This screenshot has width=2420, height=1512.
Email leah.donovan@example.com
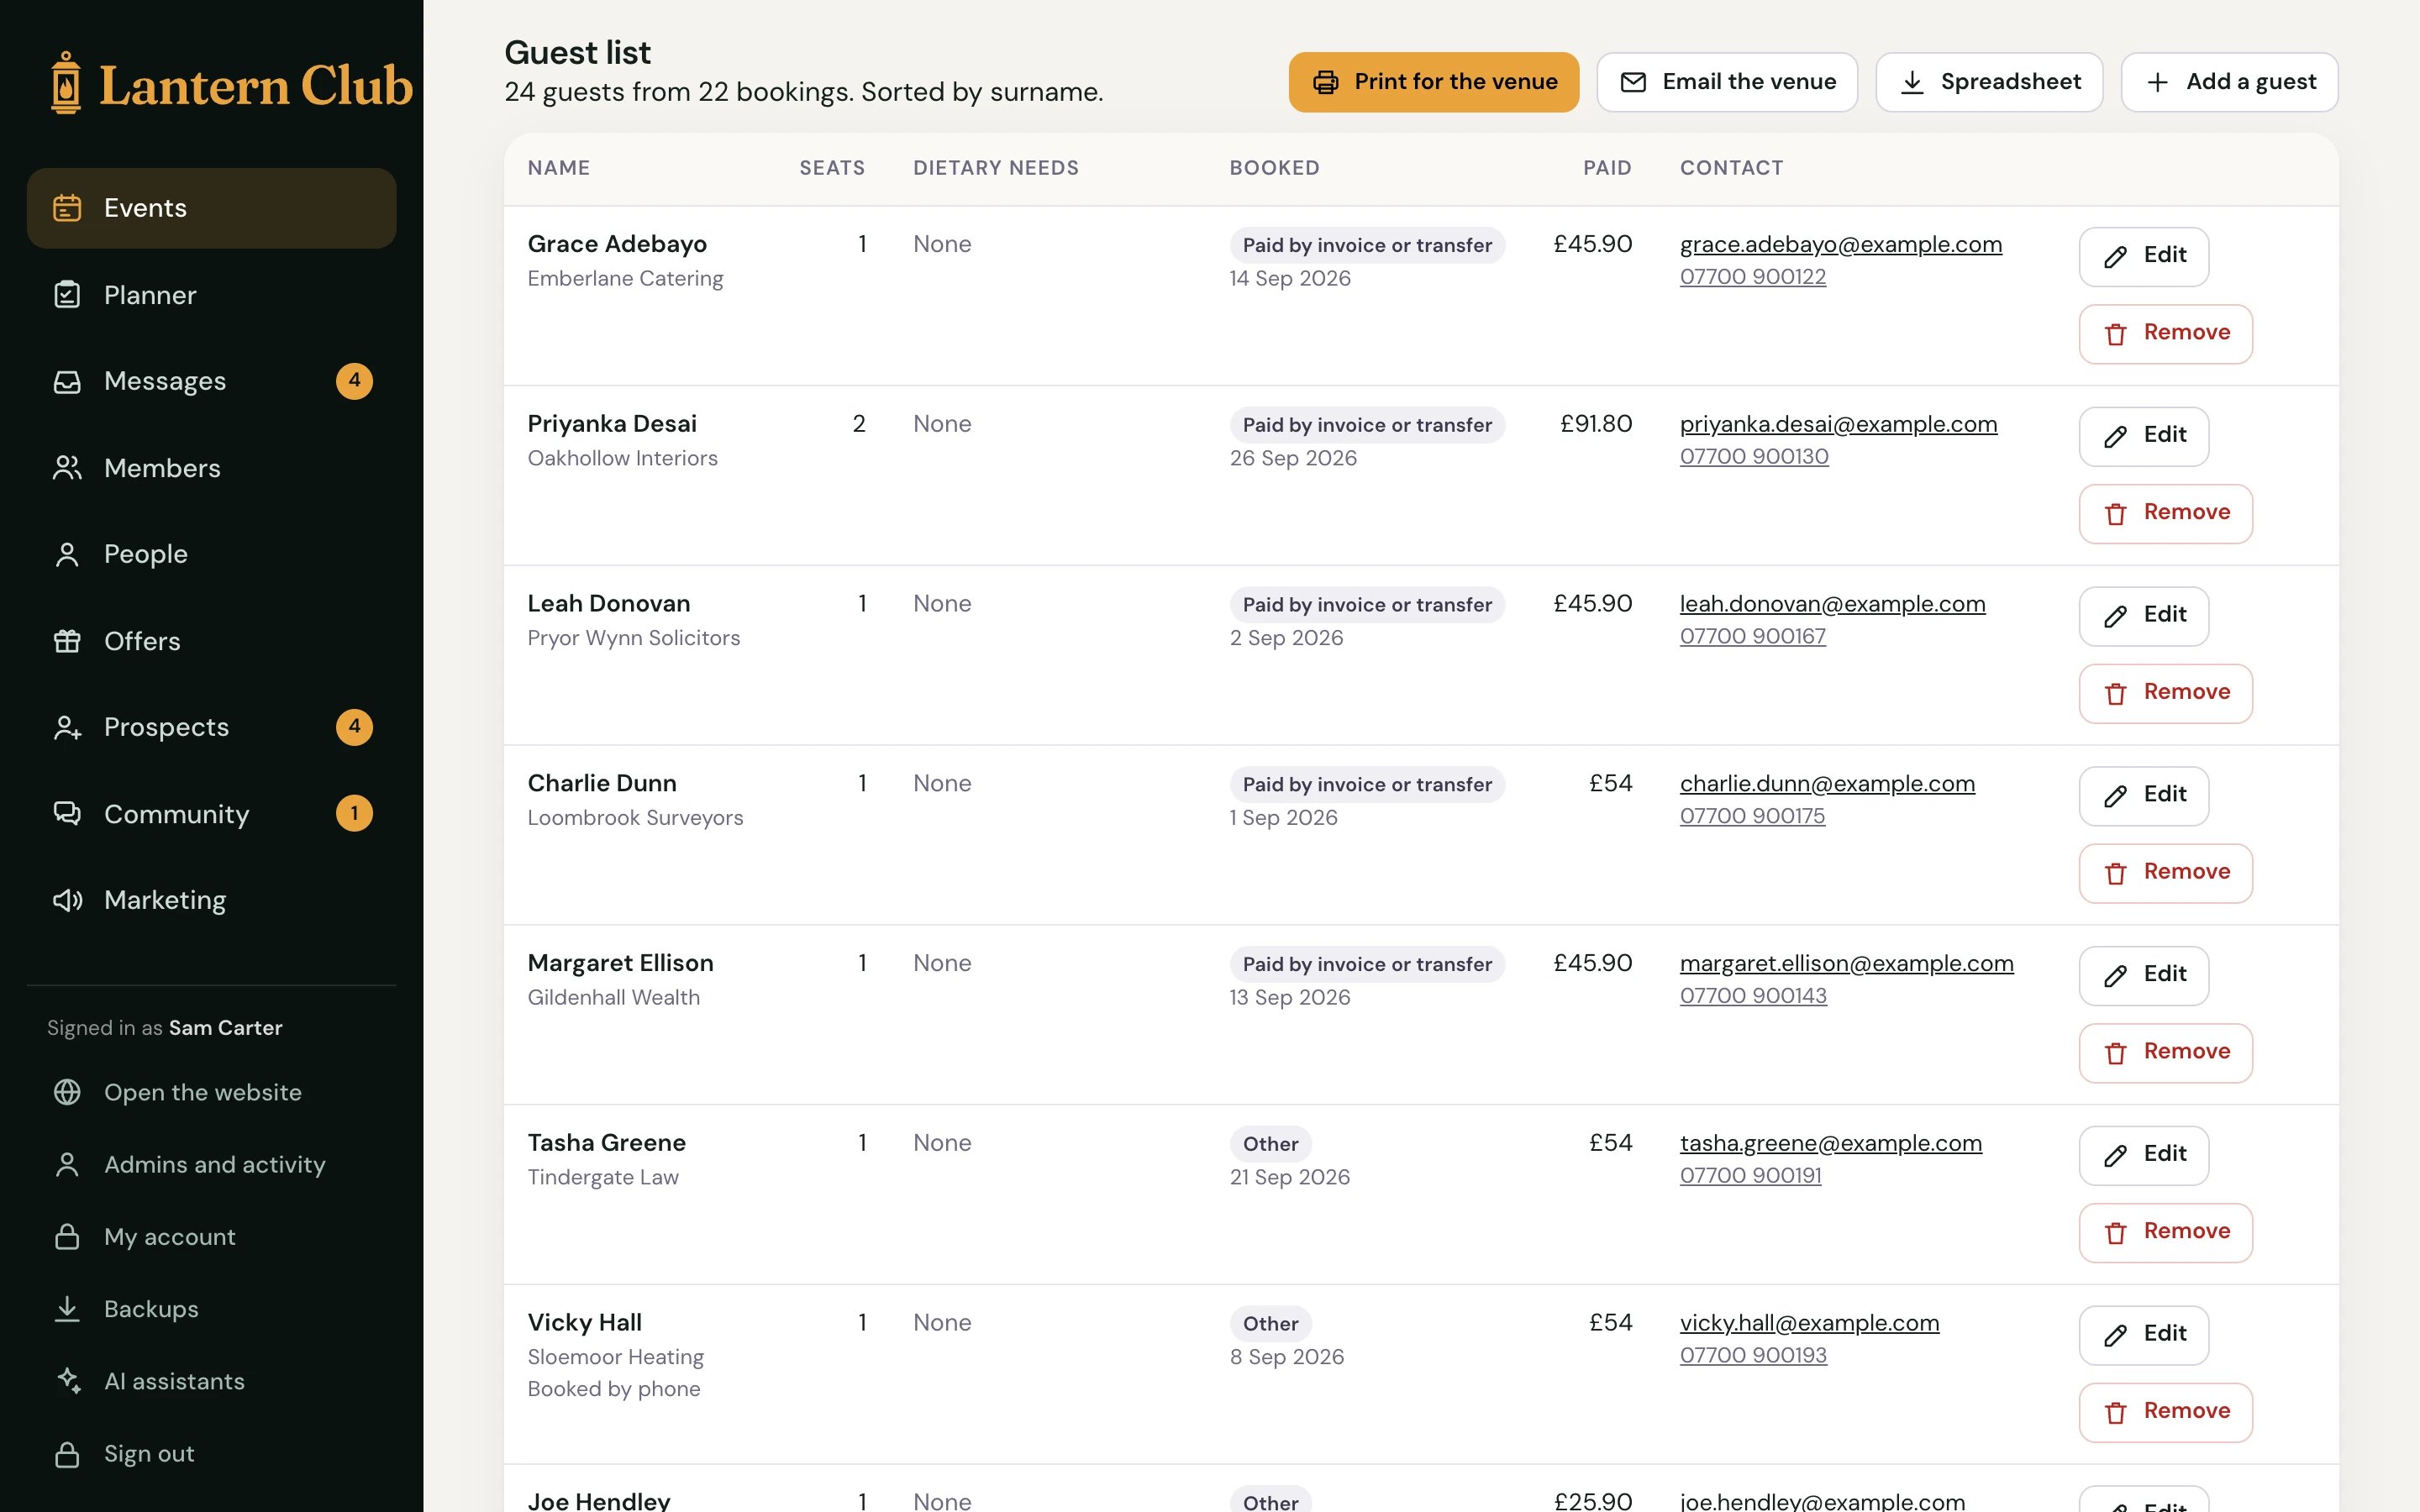[x=1832, y=604]
